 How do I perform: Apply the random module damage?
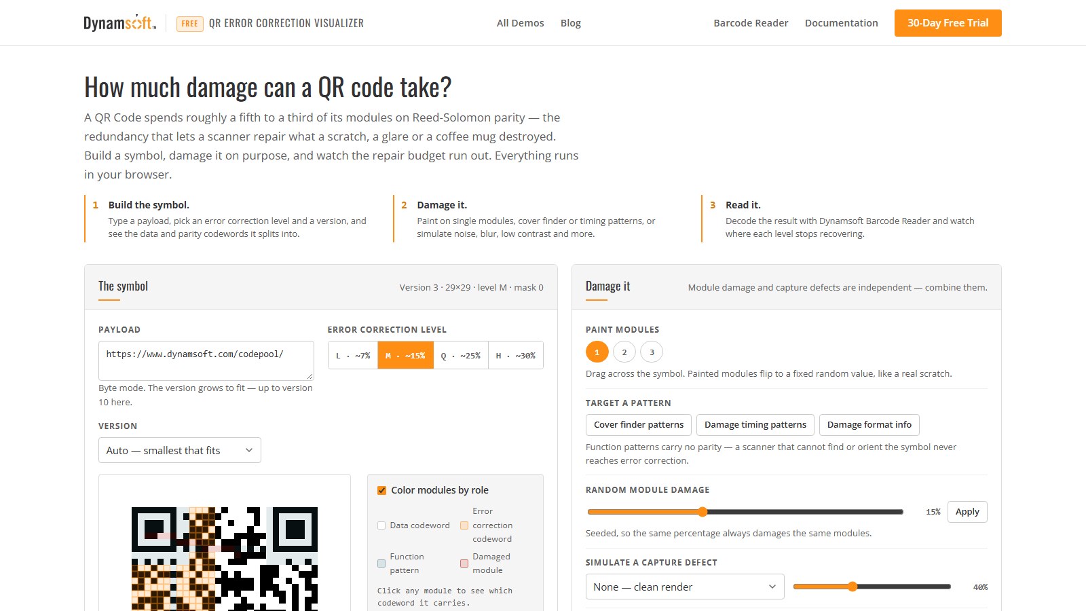(x=967, y=512)
